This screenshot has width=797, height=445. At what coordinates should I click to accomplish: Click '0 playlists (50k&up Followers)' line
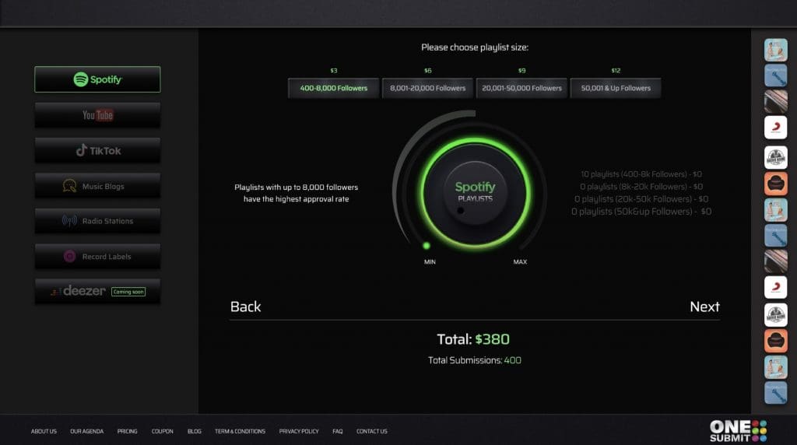tap(641, 212)
